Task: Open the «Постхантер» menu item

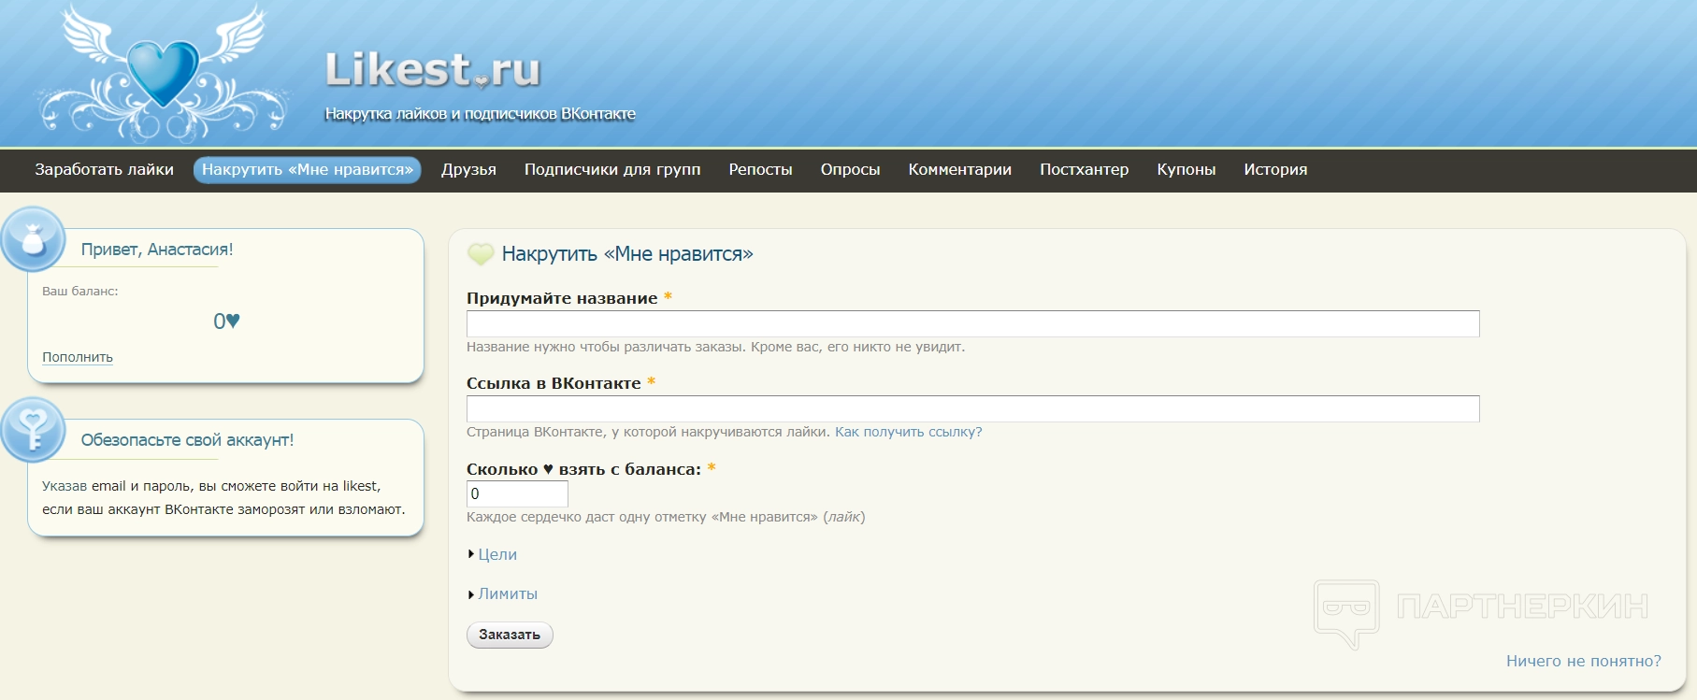Action: tap(1085, 169)
